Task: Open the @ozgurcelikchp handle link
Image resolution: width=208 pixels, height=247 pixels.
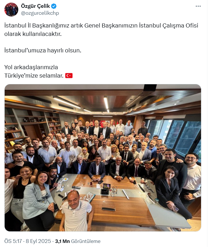Action: pos(40,13)
